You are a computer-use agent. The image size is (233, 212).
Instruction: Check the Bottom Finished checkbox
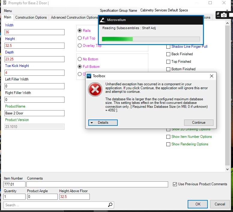pos(168,69)
